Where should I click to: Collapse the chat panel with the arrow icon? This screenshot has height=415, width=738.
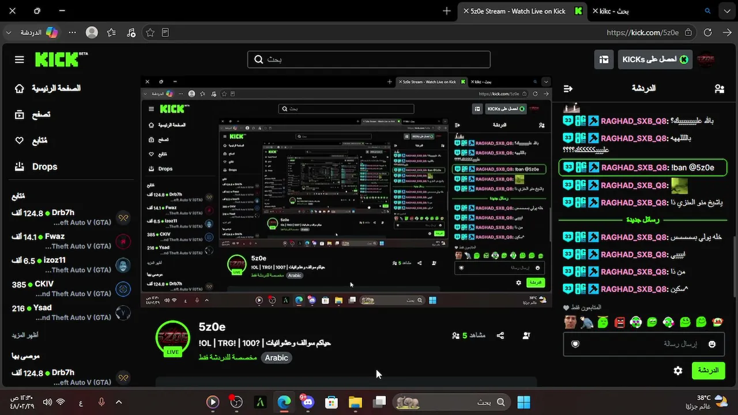point(568,88)
